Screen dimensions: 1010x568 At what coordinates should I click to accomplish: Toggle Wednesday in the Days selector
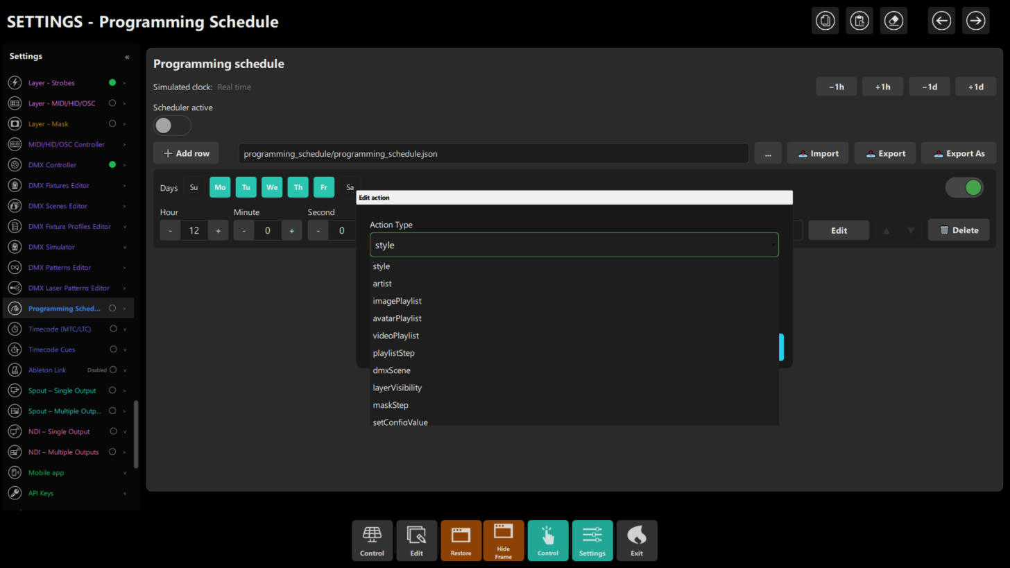[x=272, y=187]
